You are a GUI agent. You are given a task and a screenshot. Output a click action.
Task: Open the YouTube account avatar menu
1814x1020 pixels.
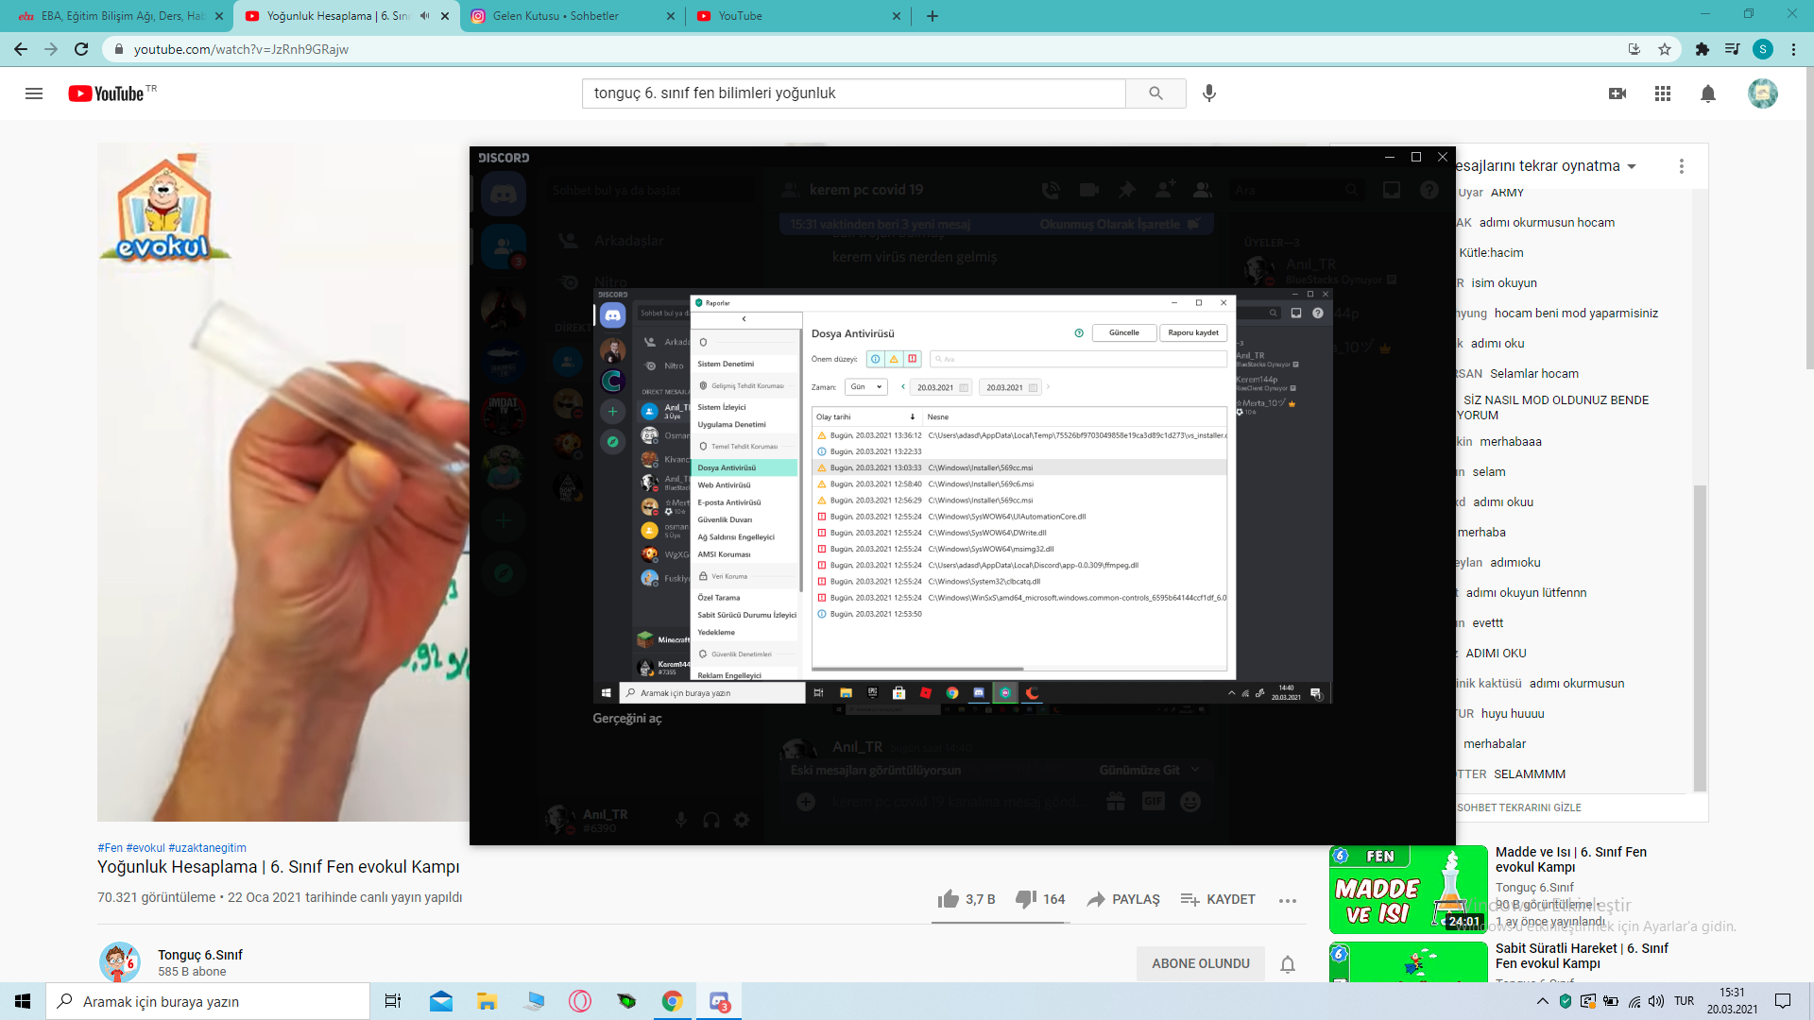pyautogui.click(x=1763, y=93)
